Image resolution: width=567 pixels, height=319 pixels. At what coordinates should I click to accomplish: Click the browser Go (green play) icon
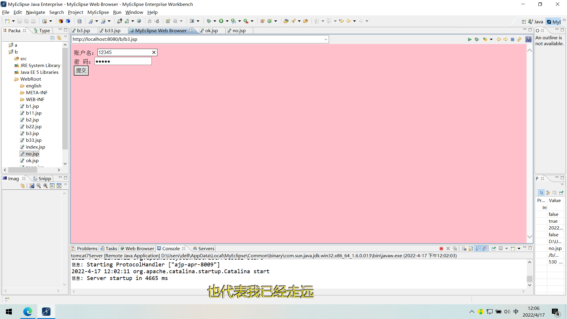[x=470, y=39]
